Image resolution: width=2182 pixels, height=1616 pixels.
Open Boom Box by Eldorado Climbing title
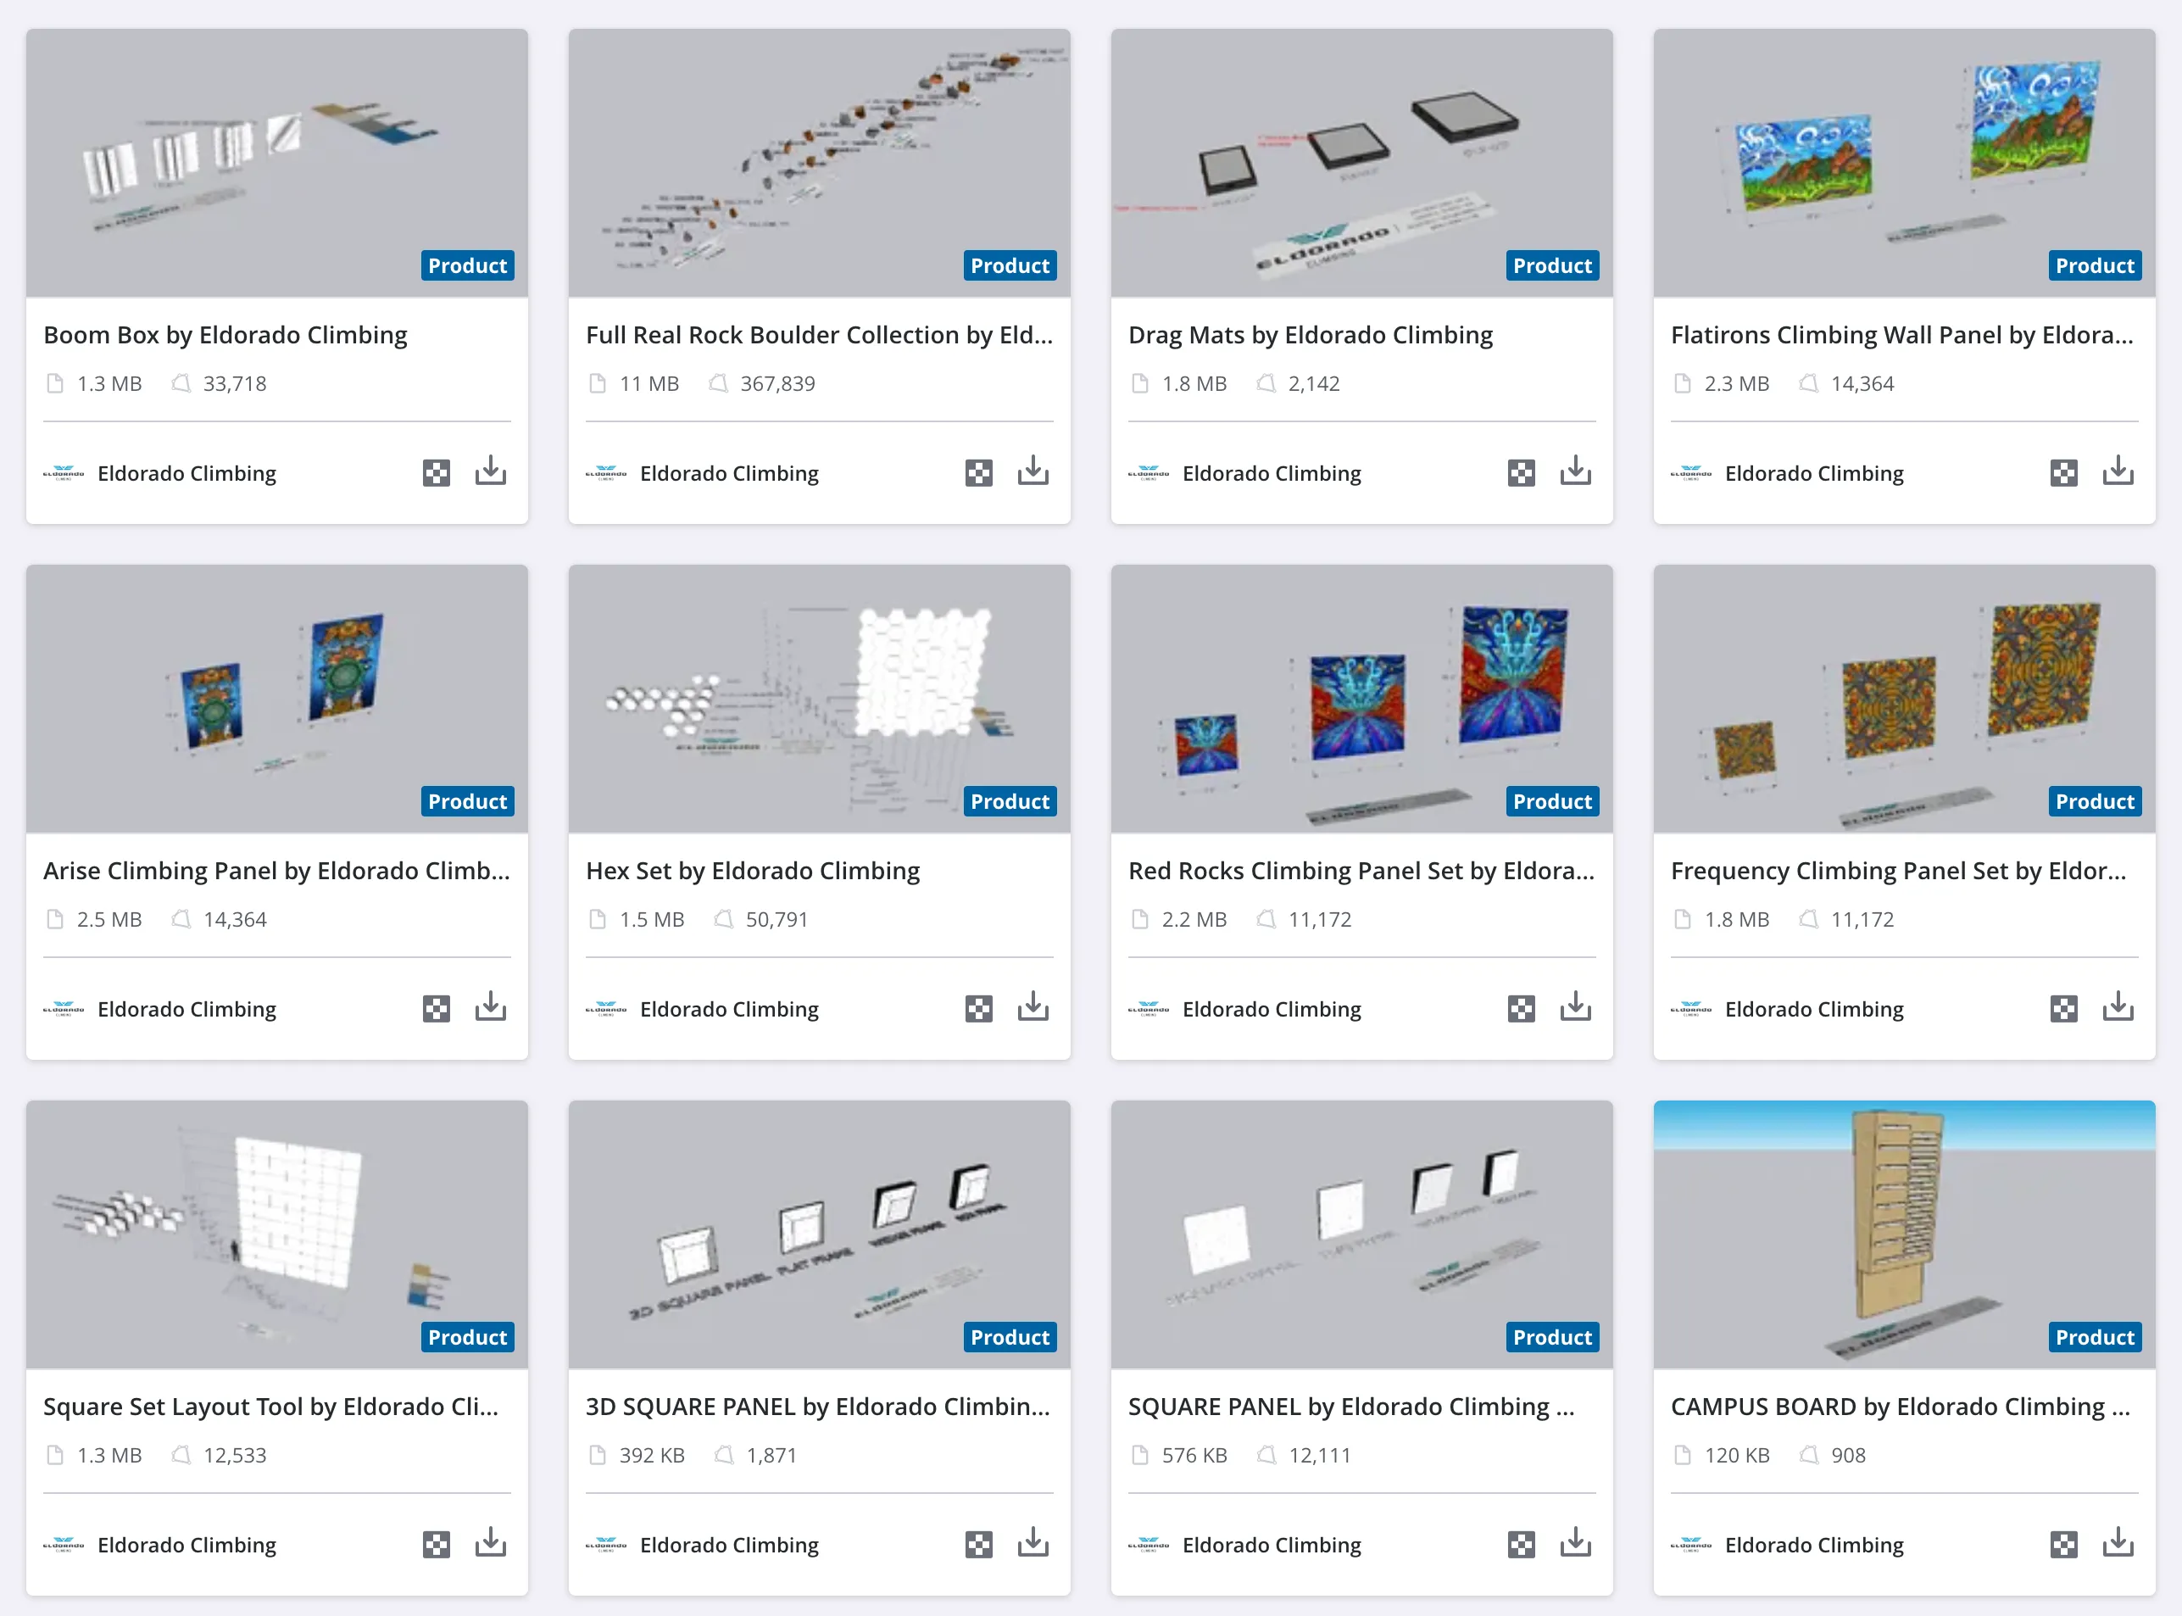225,336
